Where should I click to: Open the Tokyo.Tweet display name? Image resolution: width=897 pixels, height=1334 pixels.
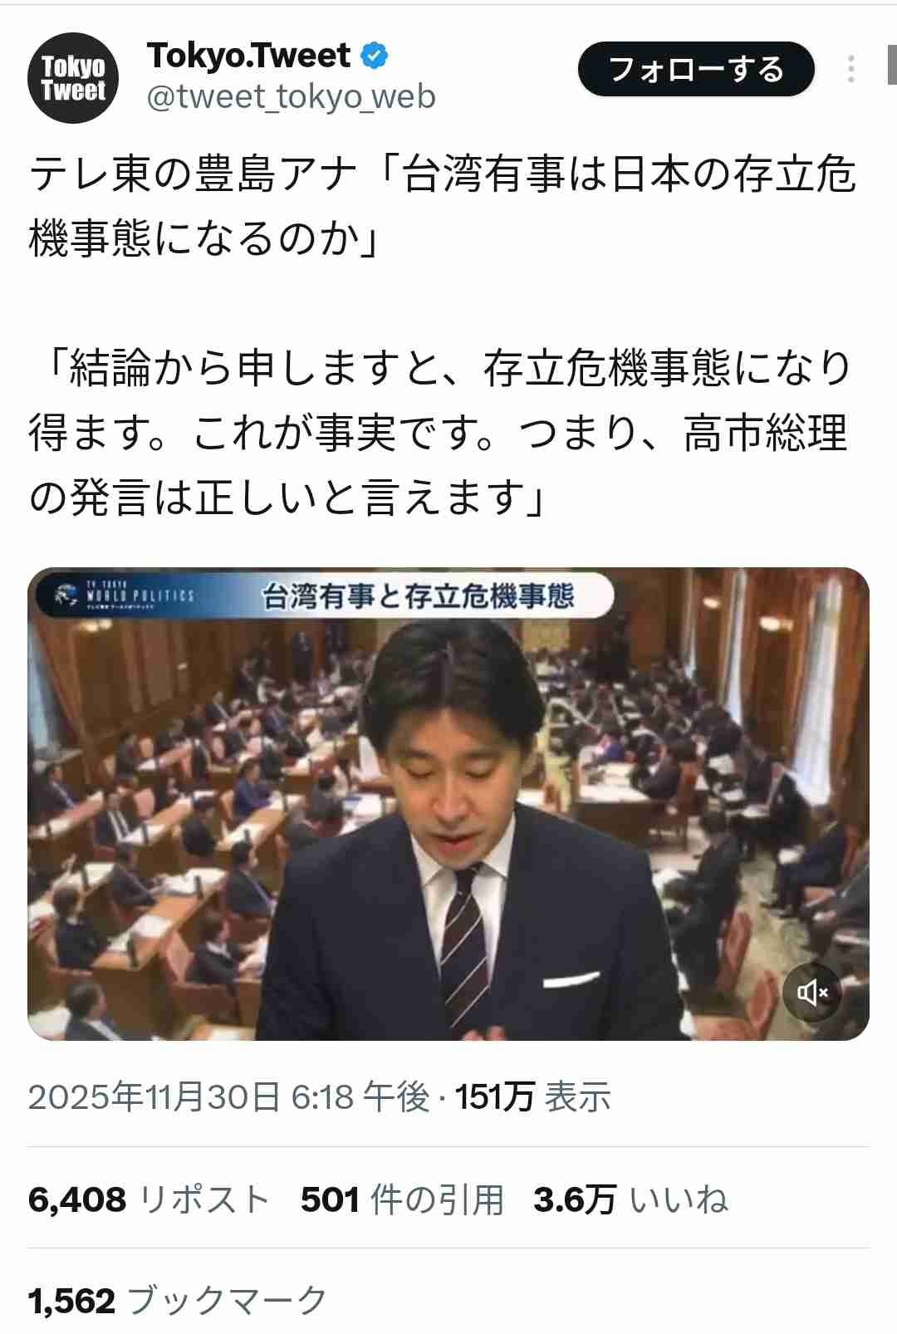click(x=248, y=56)
